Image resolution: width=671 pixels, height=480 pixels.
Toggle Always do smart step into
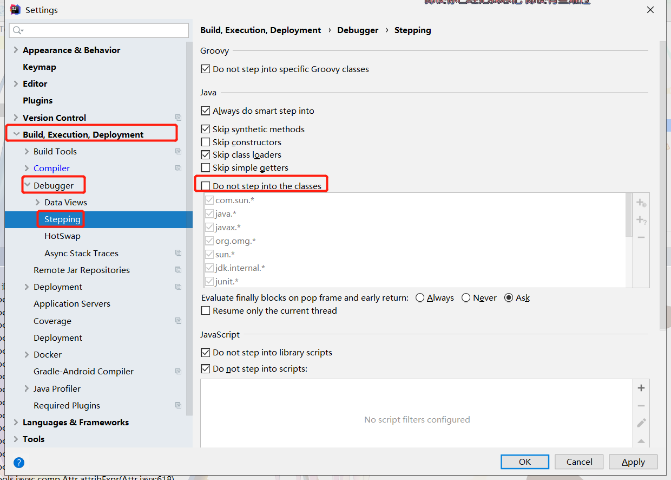[205, 111]
